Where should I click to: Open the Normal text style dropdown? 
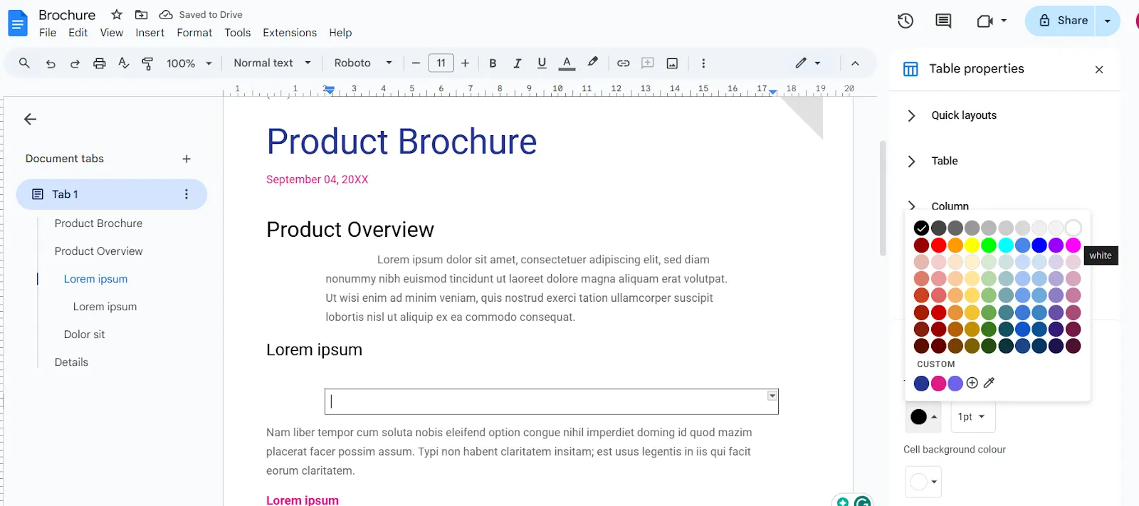click(273, 63)
